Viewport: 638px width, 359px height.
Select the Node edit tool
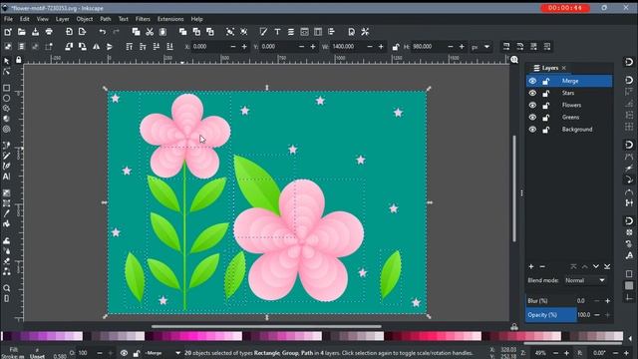pyautogui.click(x=7, y=72)
